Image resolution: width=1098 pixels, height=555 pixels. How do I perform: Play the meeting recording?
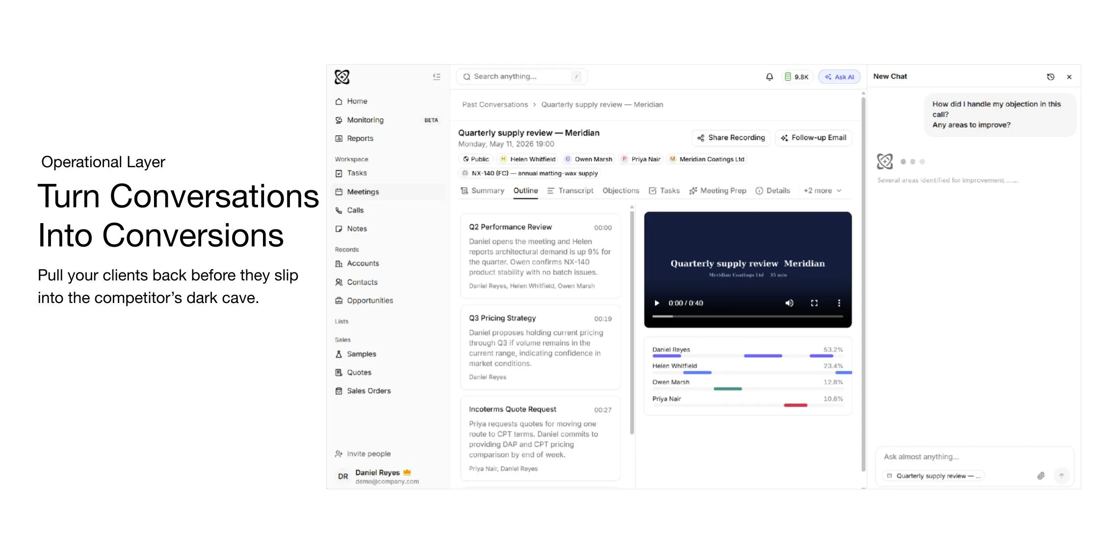pos(656,303)
